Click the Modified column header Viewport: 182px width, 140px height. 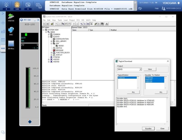124,30
